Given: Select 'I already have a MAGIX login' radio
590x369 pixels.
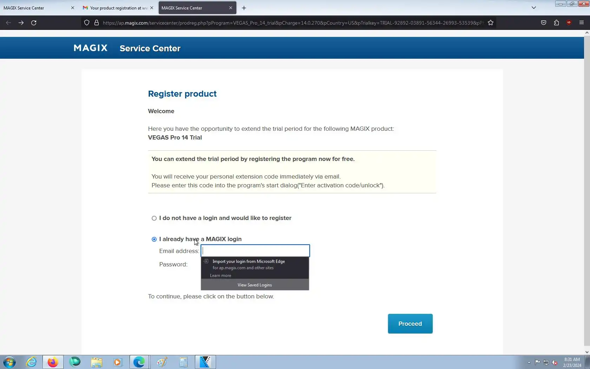Looking at the screenshot, I should [x=154, y=239].
